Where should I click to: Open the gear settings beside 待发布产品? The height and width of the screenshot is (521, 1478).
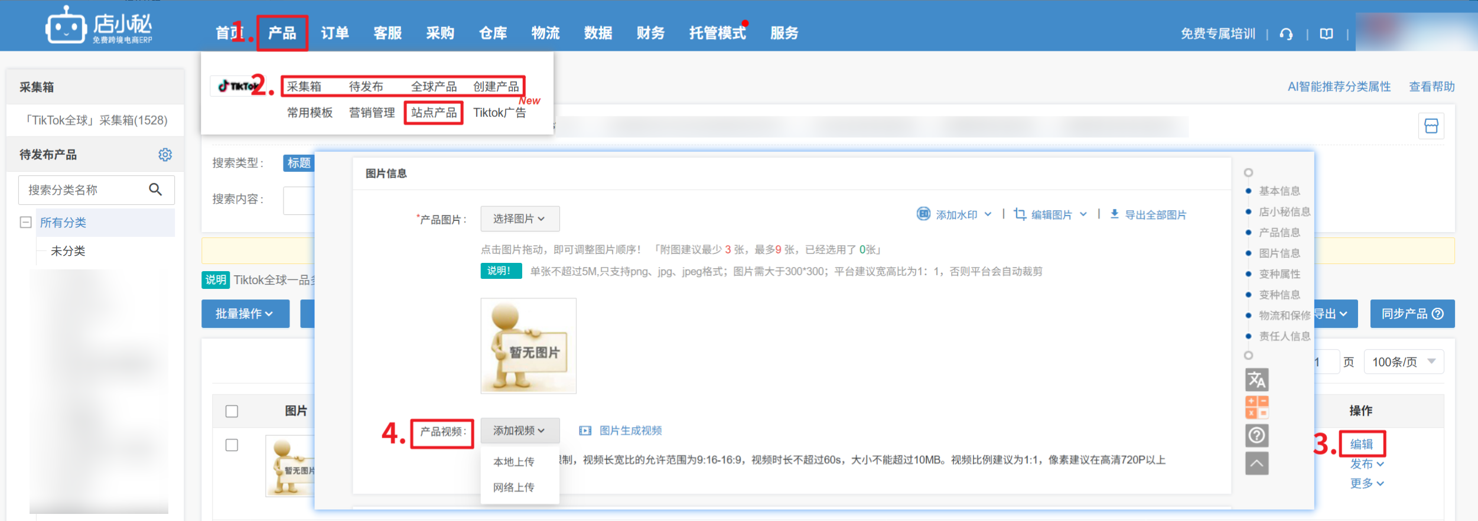click(x=165, y=155)
